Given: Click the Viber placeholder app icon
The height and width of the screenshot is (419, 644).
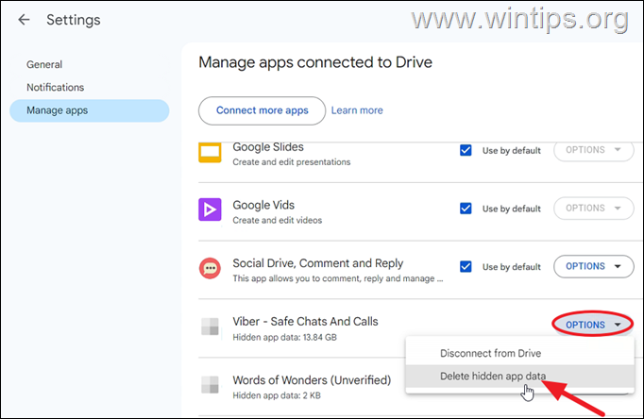Looking at the screenshot, I should click(x=210, y=327).
